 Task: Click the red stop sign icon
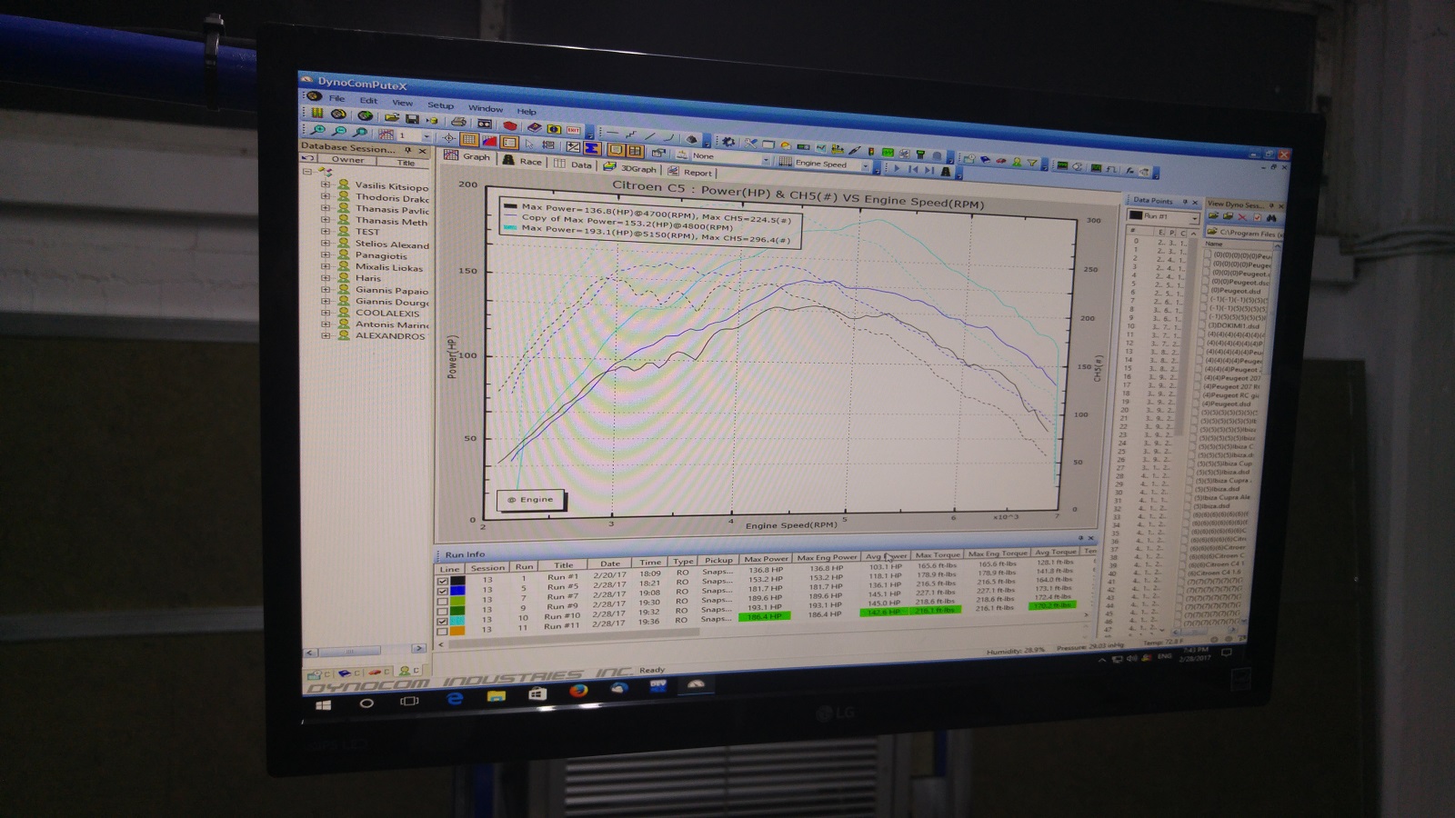tap(509, 126)
